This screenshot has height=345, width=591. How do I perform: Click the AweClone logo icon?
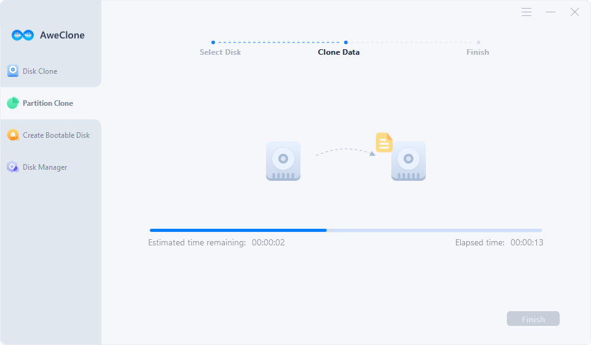[23, 35]
